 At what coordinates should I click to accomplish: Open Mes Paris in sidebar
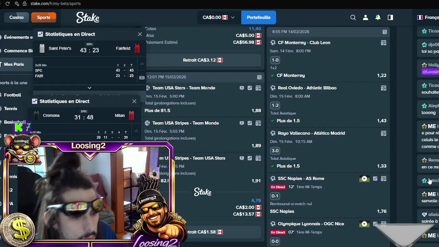14,64
